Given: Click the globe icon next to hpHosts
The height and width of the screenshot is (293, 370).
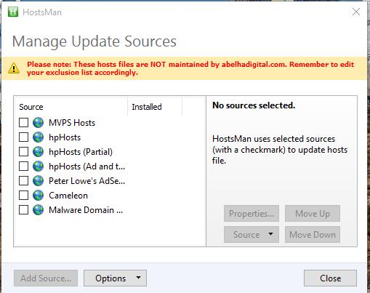Looking at the screenshot, I should (38, 137).
